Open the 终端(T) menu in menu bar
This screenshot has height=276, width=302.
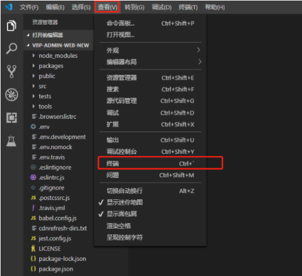pyautogui.click(x=188, y=8)
